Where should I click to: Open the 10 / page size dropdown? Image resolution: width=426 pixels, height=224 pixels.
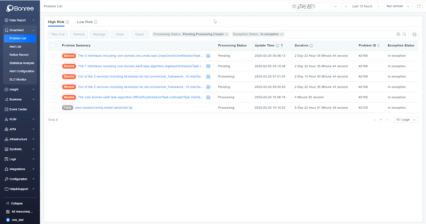coord(406,120)
